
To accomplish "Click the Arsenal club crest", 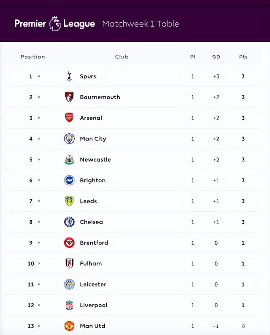I will pyautogui.click(x=69, y=118).
